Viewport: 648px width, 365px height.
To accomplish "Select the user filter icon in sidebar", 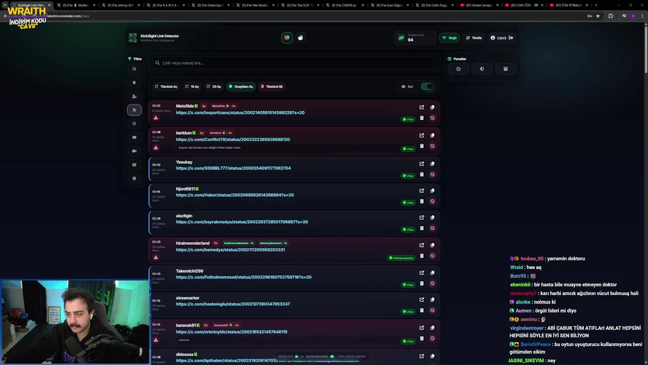I will [x=134, y=96].
